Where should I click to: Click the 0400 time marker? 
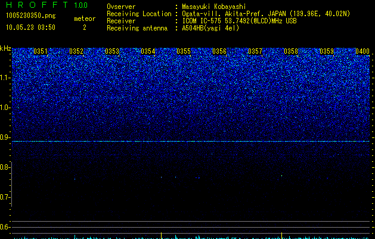(x=362, y=51)
